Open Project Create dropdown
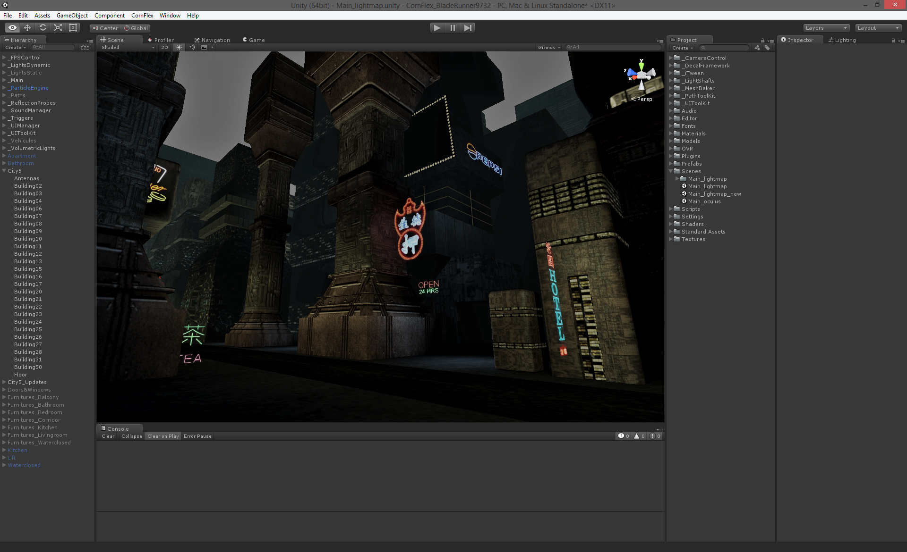Screen dimensions: 907x552 click(x=682, y=48)
